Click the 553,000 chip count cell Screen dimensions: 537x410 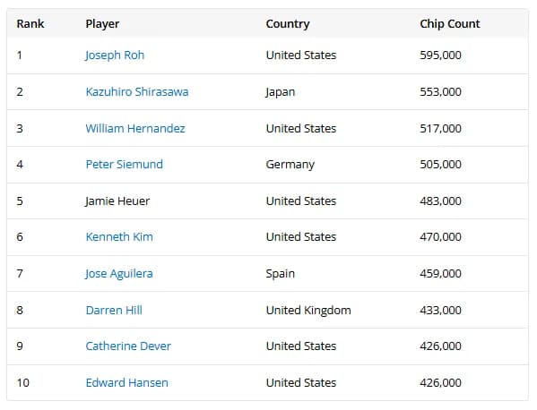[x=441, y=92]
